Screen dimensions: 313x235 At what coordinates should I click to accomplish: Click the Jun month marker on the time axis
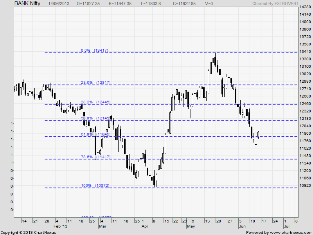coord(241,226)
